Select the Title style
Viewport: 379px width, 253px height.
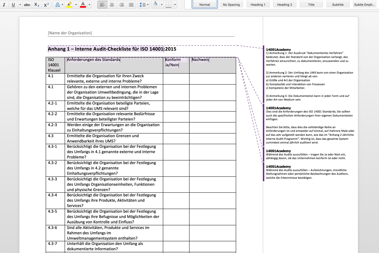pos(311,4)
